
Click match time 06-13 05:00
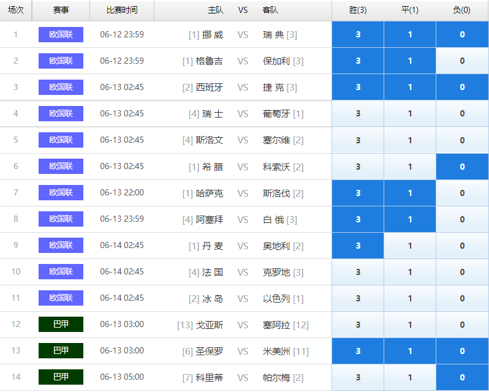click(122, 377)
